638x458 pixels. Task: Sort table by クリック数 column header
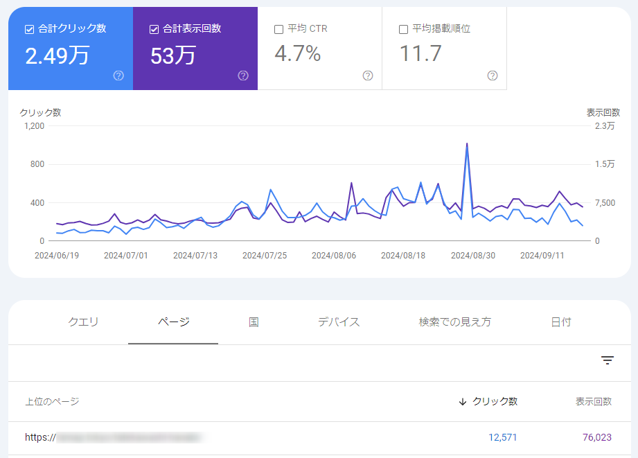[495, 401]
